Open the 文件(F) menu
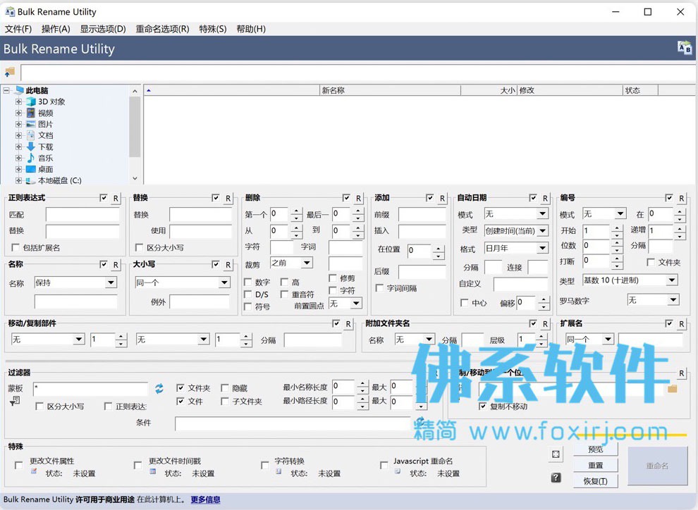Viewport: 698px width, 510px height. pyautogui.click(x=18, y=29)
